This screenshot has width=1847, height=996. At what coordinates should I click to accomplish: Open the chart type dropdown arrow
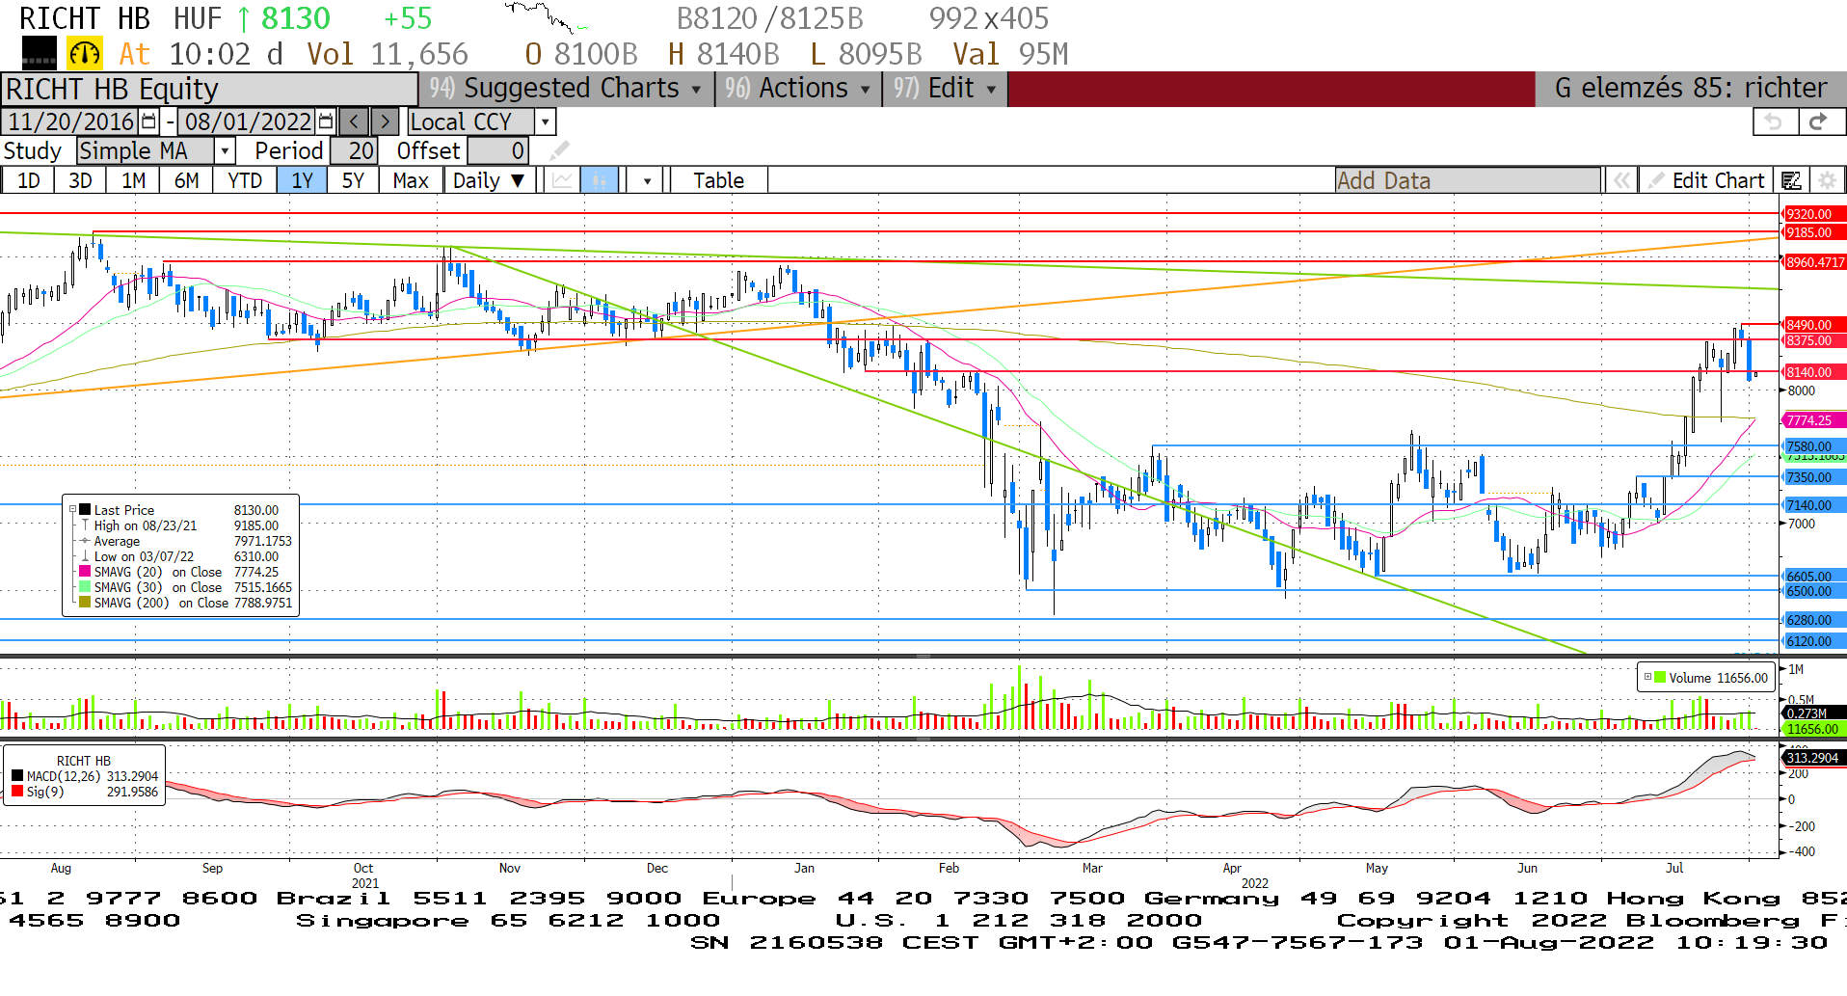click(x=647, y=180)
